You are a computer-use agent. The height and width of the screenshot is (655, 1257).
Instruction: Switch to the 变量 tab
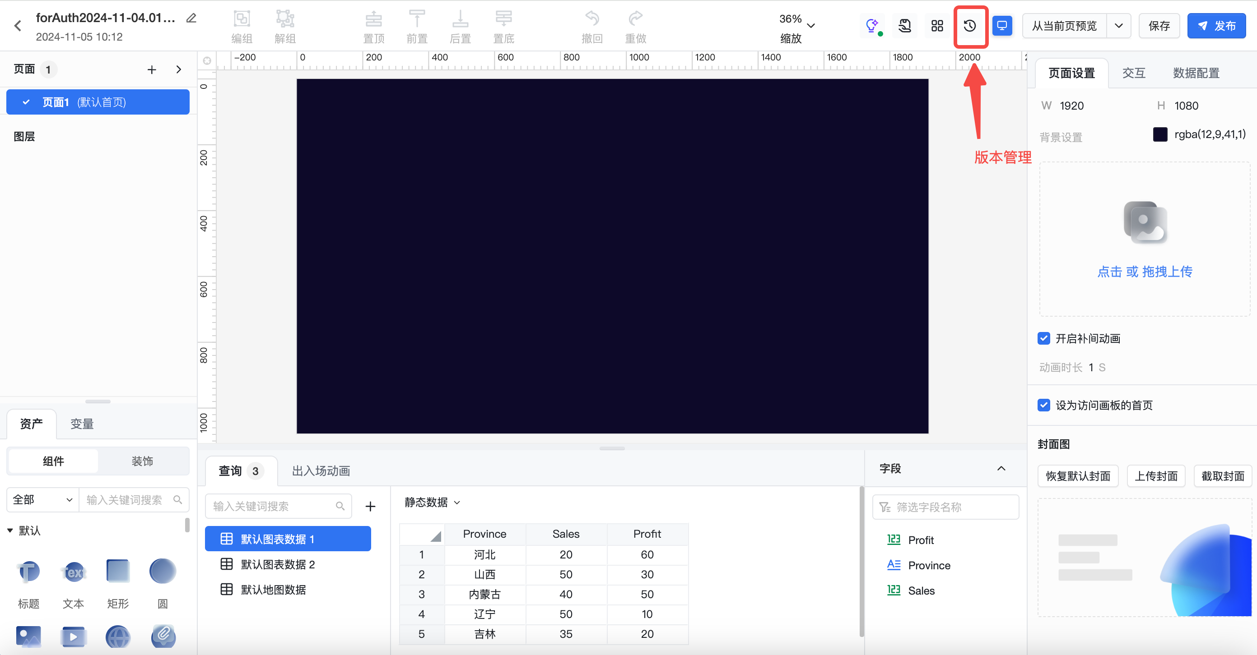click(81, 424)
